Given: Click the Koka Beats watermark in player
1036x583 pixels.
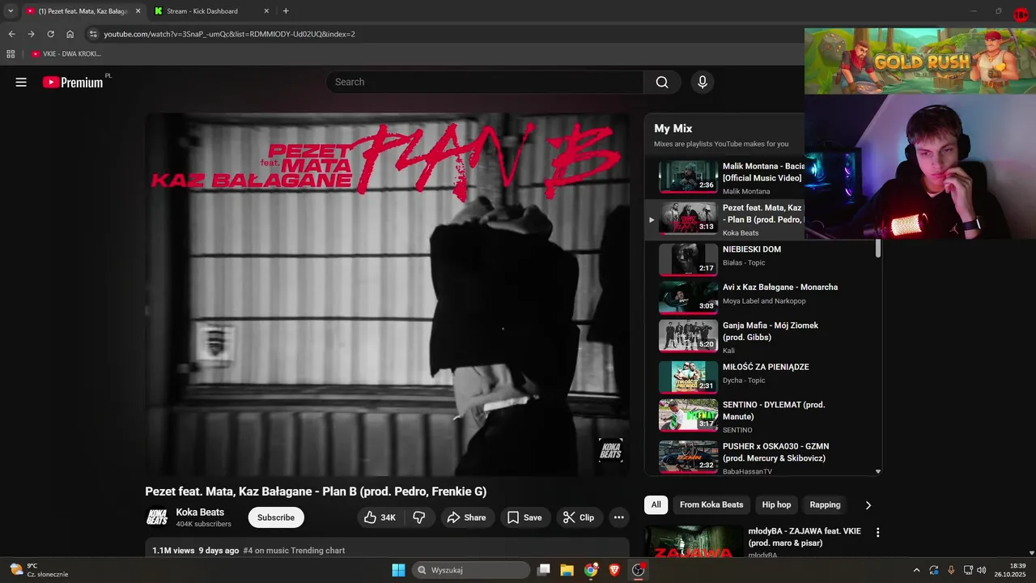Looking at the screenshot, I should (x=609, y=450).
